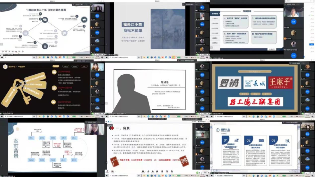This screenshot has height=177, width=315.
Task: Select the 1993.1 node on 案前背景 timeline
Action: click(31, 138)
